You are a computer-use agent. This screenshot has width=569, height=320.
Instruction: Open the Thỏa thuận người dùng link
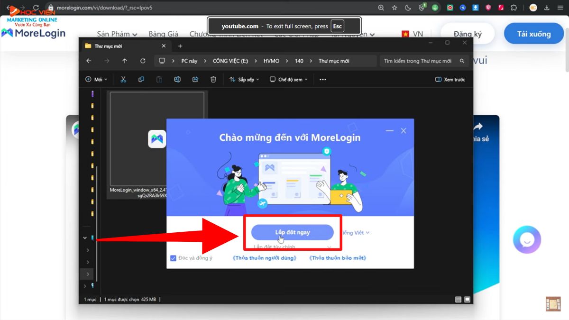pyautogui.click(x=265, y=258)
